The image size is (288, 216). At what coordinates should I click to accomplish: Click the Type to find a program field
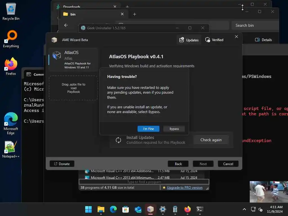pyautogui.click(x=144, y=182)
